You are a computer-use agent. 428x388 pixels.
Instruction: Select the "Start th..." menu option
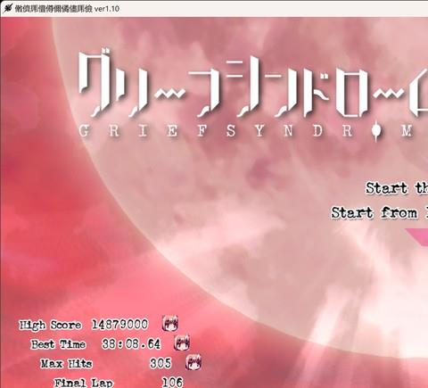point(397,188)
